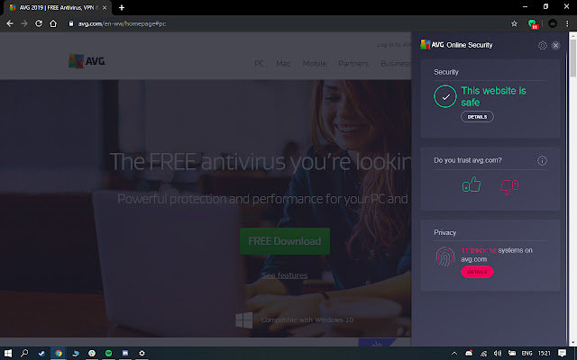577x360 pixels.
Task: Go forward in browser history
Action: (x=24, y=24)
